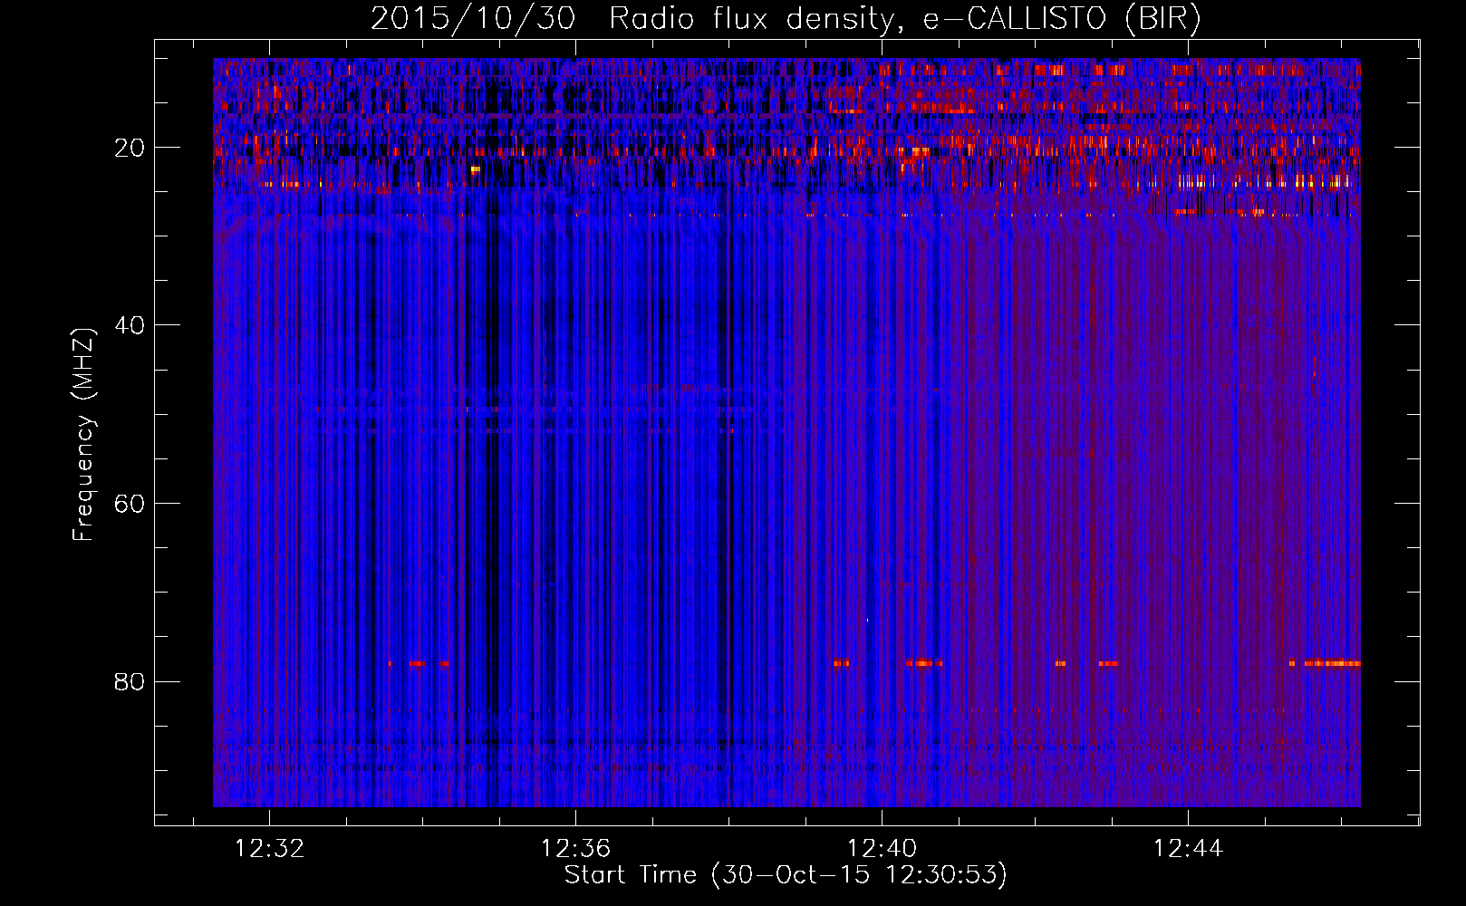Viewport: 1466px width, 906px height.
Task: Click the red burst near 78 MHz around 12:34
Action: tap(417, 663)
